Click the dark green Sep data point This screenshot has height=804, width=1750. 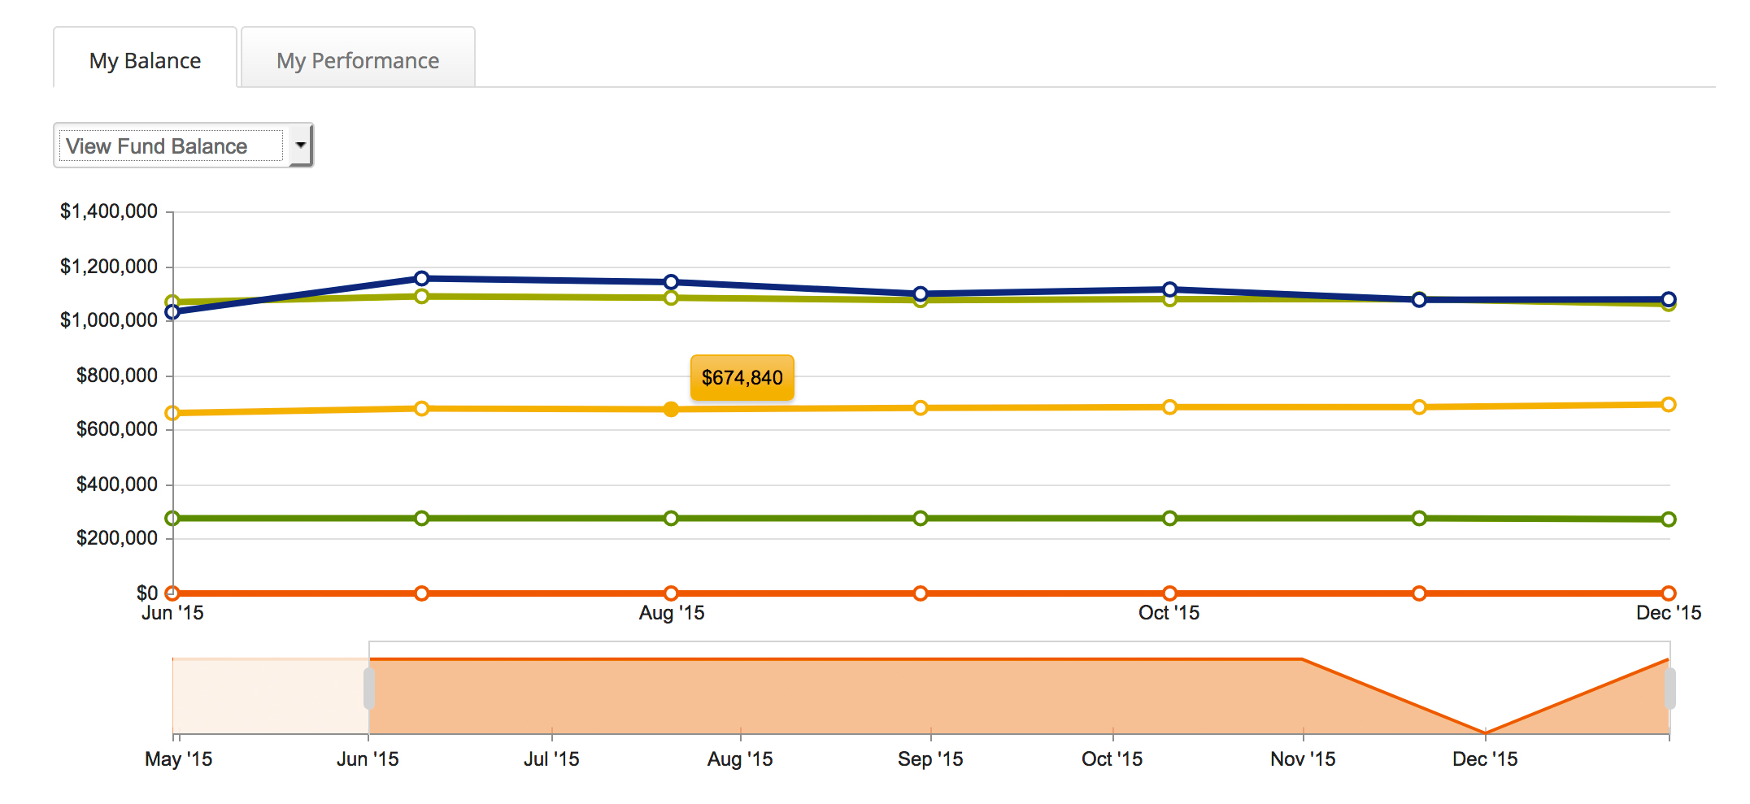point(920,518)
